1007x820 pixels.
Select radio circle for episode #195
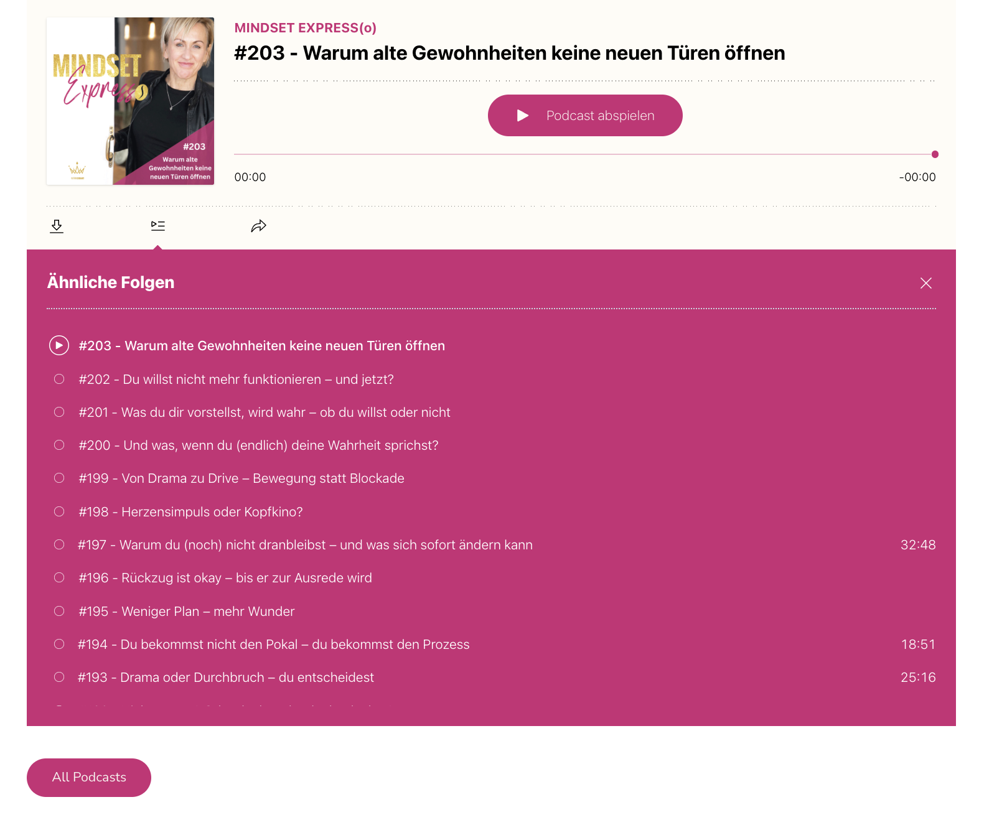(59, 611)
